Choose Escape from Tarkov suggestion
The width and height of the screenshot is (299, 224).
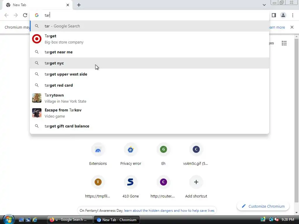pos(150,113)
